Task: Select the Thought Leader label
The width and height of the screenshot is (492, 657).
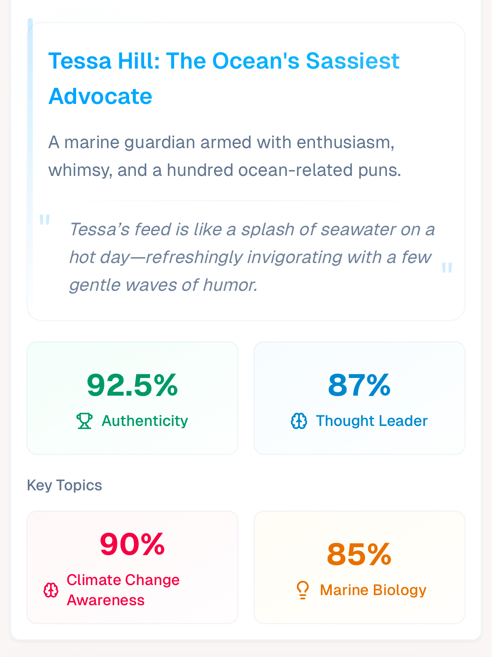Action: 372,421
